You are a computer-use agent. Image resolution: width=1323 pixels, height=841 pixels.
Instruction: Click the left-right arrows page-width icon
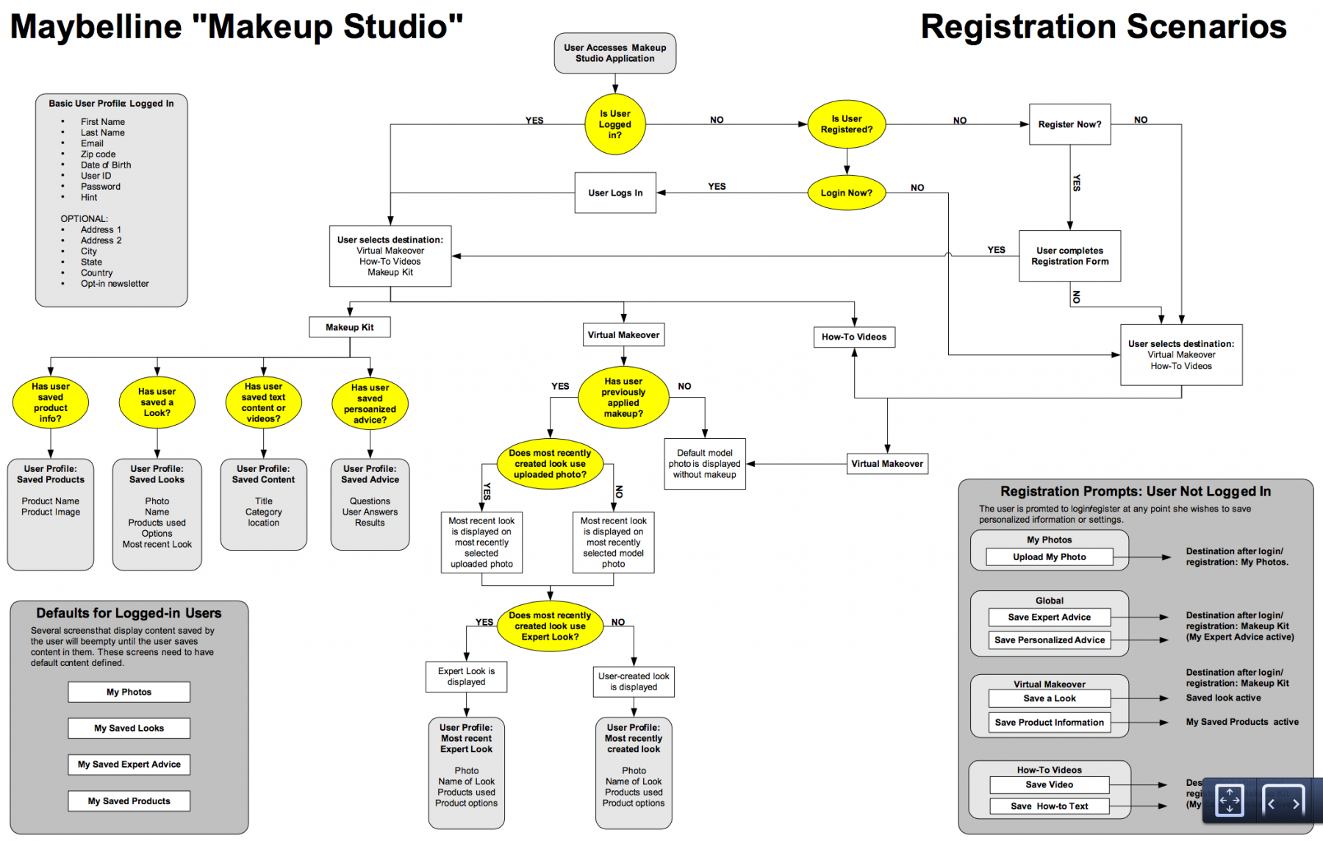(x=1283, y=802)
